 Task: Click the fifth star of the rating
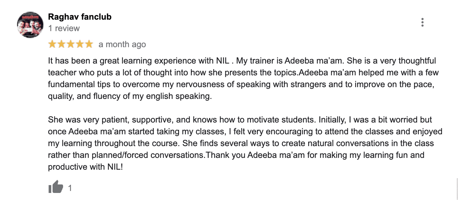coord(89,45)
